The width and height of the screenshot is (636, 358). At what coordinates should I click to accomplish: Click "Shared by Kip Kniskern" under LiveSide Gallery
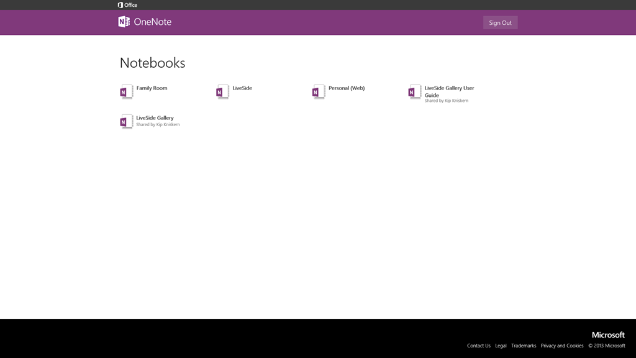pos(158,124)
